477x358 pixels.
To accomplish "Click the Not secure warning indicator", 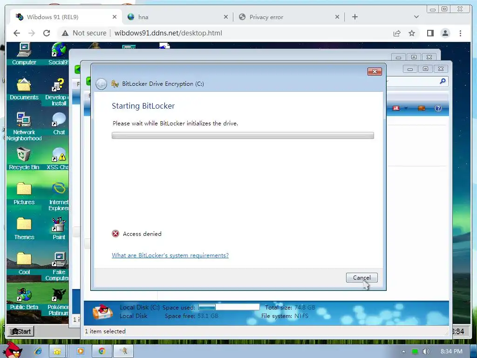I will click(x=84, y=33).
